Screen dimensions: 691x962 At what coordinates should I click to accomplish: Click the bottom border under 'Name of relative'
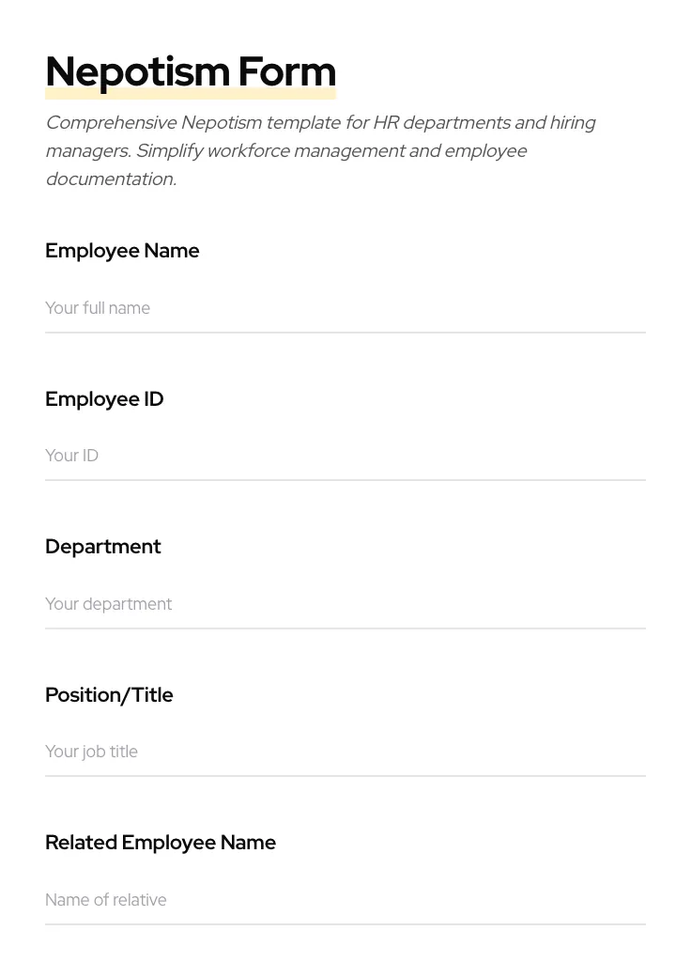(x=345, y=924)
